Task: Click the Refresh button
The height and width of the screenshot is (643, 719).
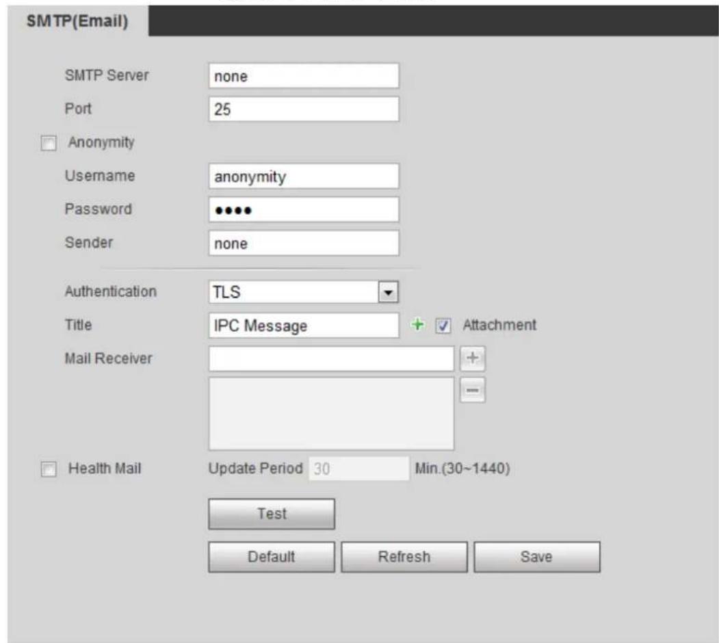Action: (404, 557)
